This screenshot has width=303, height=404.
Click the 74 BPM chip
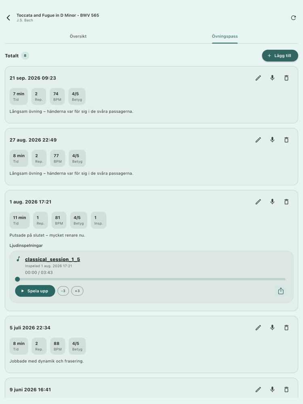[x=57, y=97]
